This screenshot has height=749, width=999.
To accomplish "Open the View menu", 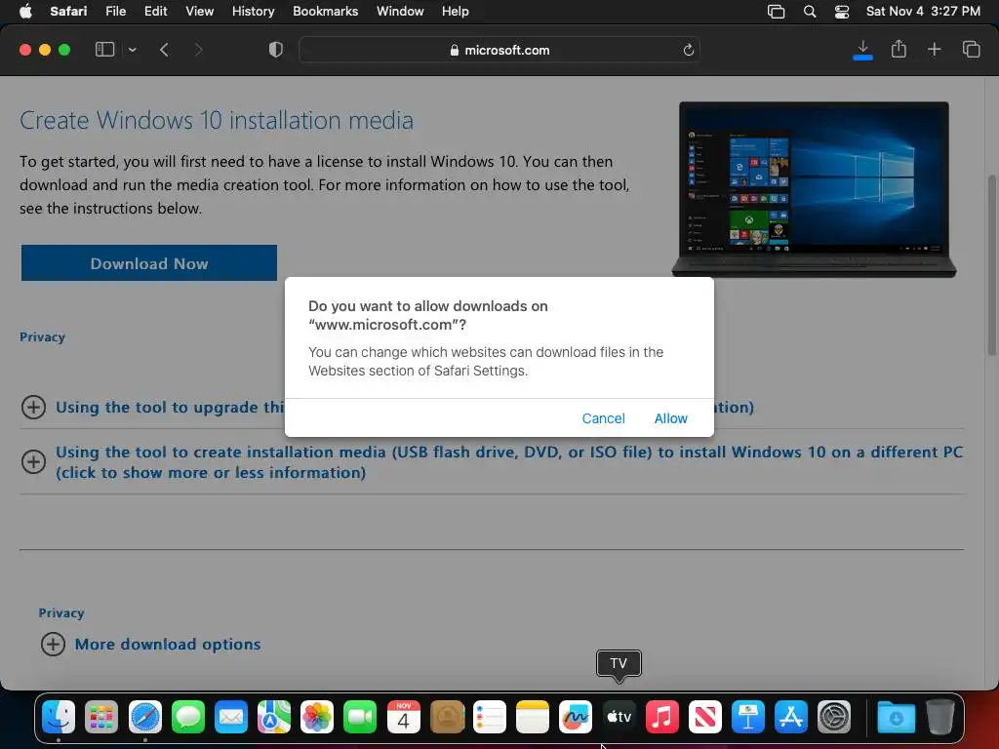I will (x=199, y=11).
